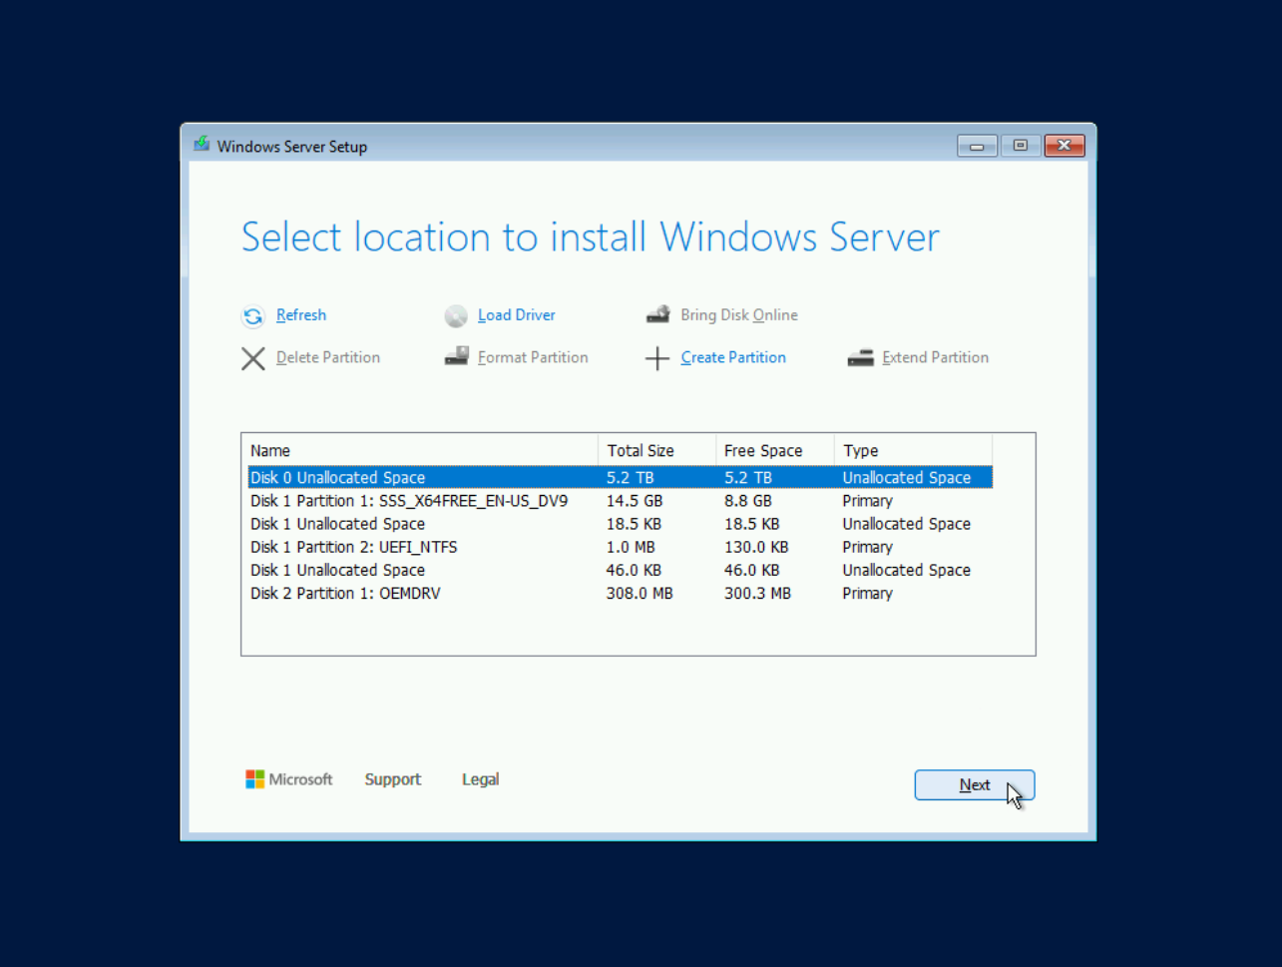Click the Create Partition link
The width and height of the screenshot is (1282, 967).
click(733, 357)
